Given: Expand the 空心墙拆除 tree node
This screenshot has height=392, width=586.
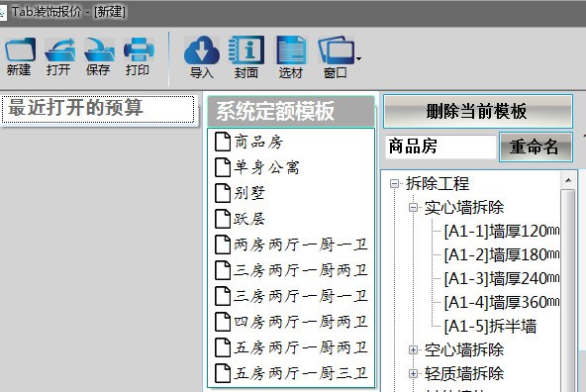Looking at the screenshot, I should (413, 349).
